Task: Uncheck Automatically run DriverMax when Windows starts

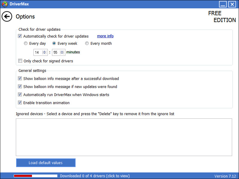Action: point(20,95)
